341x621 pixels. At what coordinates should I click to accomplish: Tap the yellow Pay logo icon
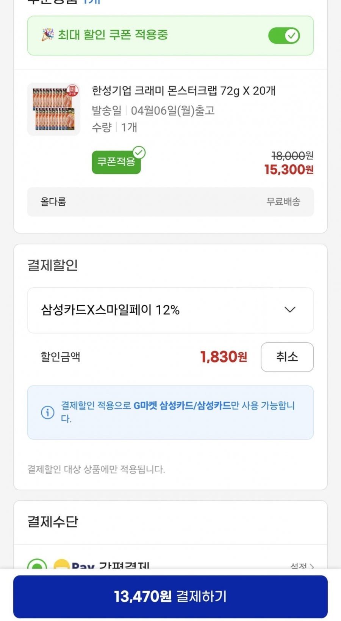pyautogui.click(x=61, y=565)
